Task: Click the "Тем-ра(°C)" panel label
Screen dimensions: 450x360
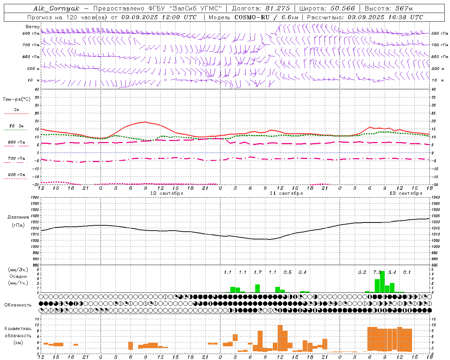Action: tap(17, 99)
